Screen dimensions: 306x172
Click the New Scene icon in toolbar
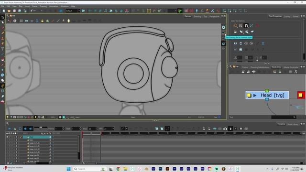click(4, 11)
